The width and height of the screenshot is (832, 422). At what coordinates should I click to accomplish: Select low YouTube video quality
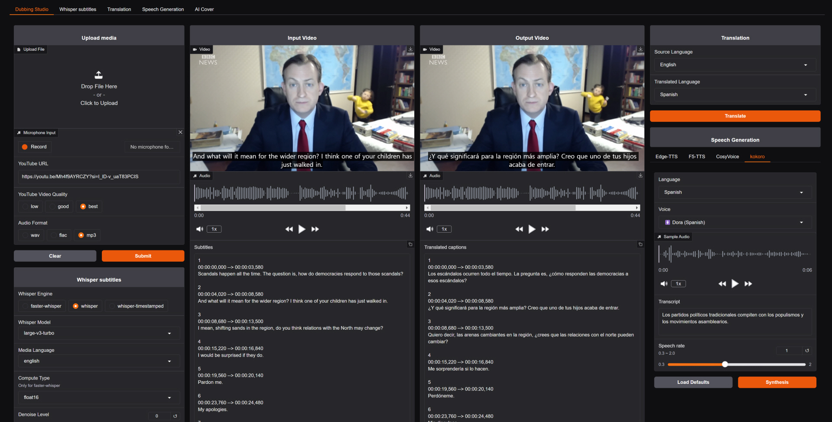[30, 207]
